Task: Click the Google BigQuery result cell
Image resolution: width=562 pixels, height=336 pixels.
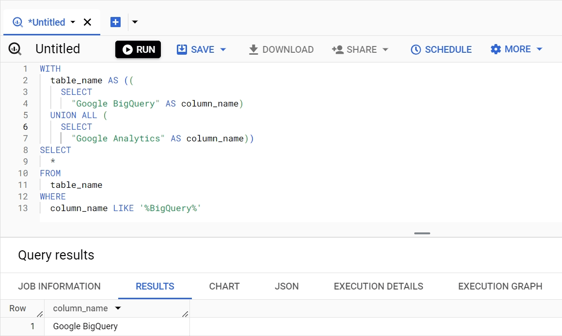Action: coord(85,326)
